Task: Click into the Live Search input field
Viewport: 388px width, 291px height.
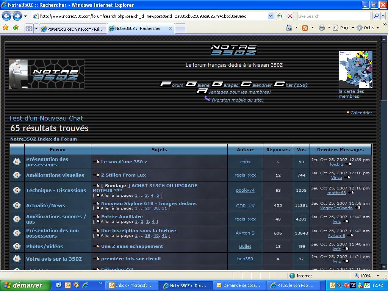Action: (x=333, y=16)
